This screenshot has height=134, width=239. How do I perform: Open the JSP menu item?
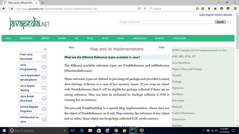[76, 38]
